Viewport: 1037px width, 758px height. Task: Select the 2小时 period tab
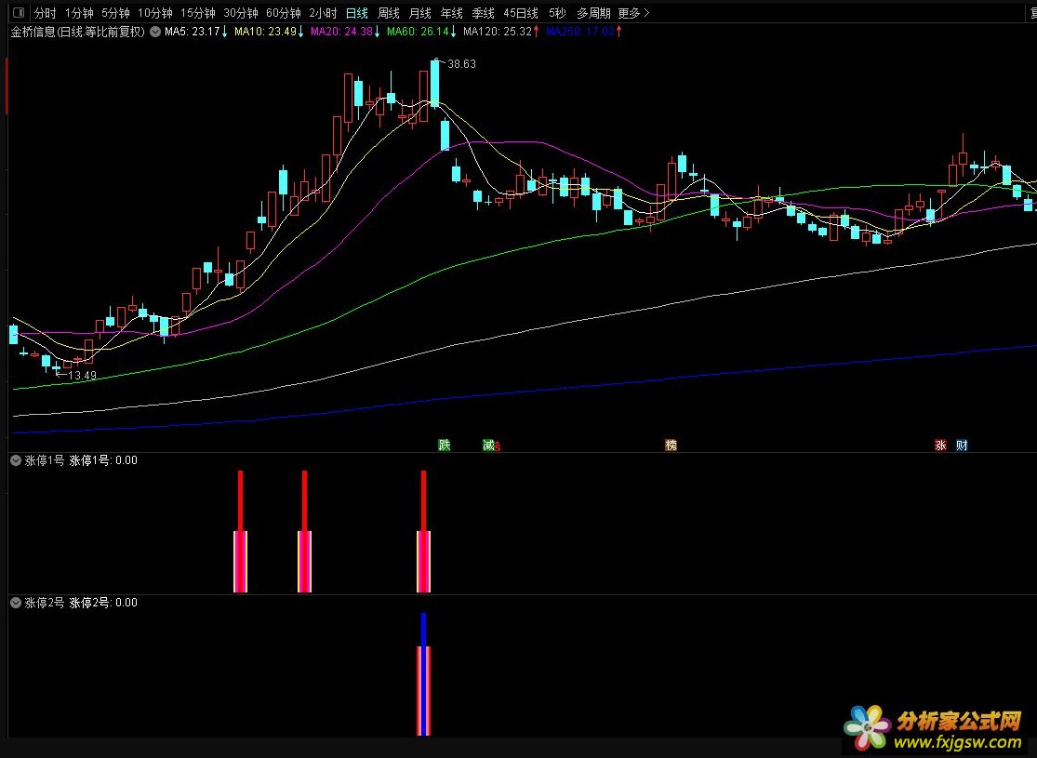coord(323,13)
